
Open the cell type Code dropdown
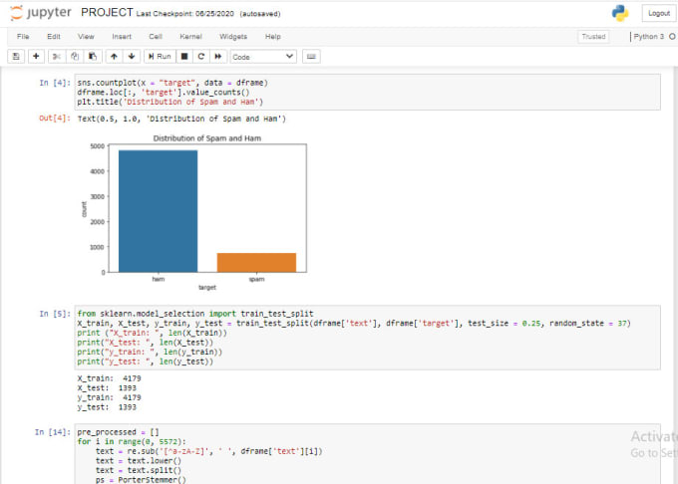263,57
